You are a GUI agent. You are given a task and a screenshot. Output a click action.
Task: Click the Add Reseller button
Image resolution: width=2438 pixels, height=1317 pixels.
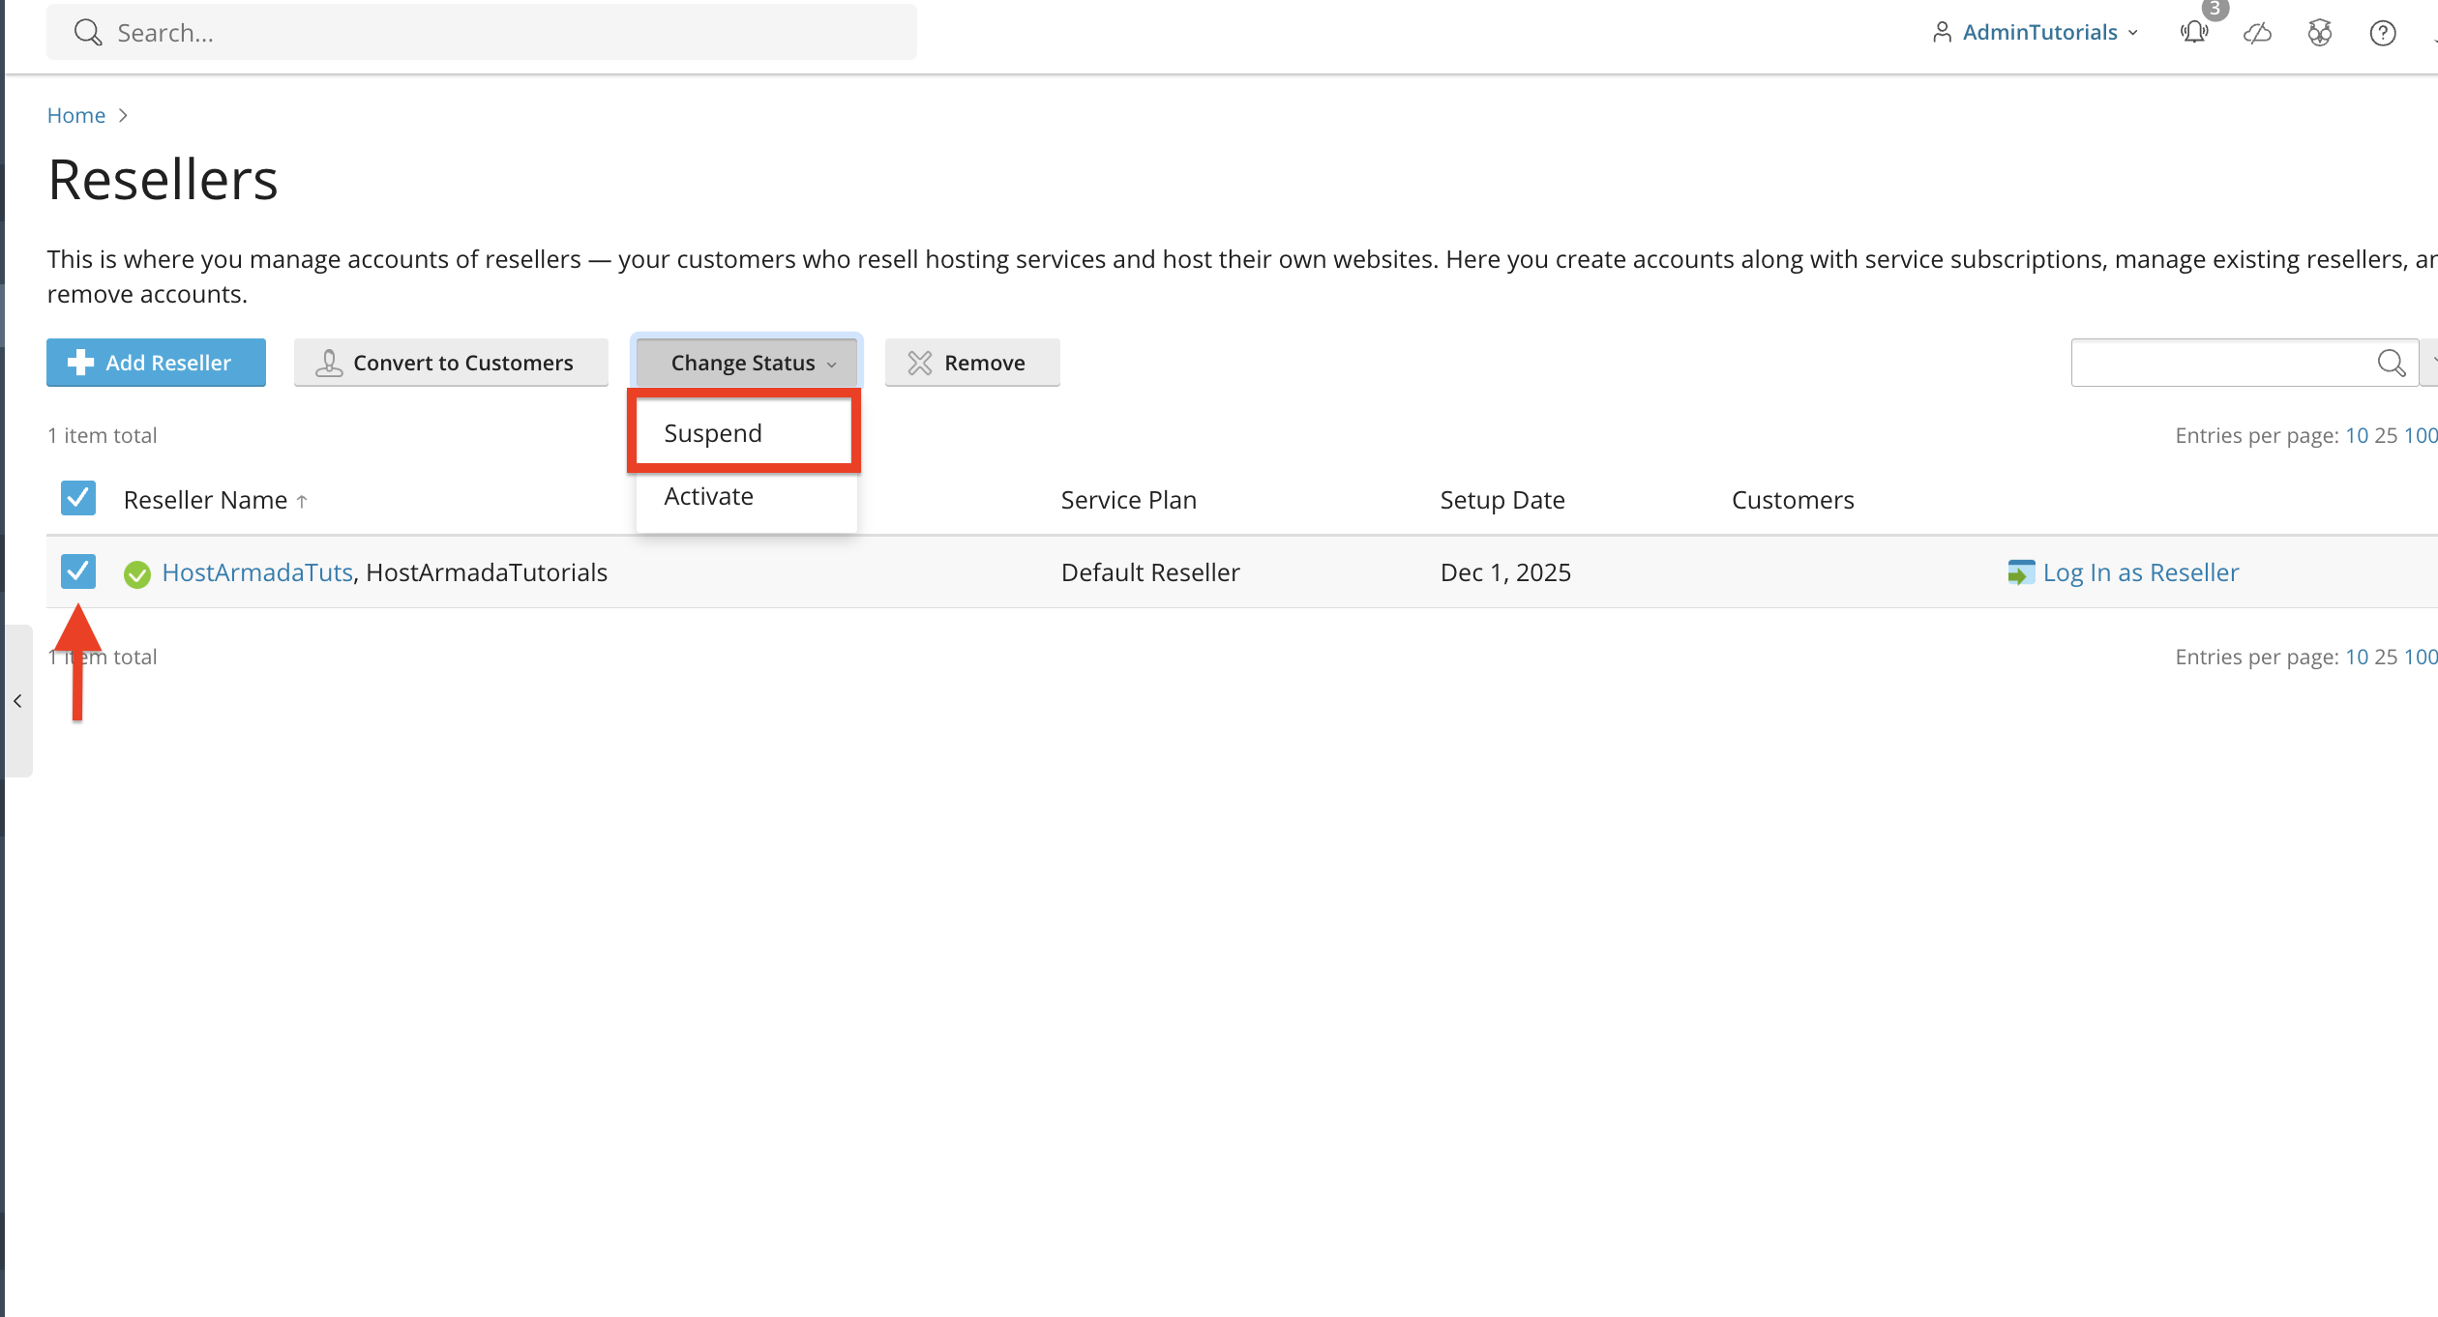pyautogui.click(x=156, y=363)
